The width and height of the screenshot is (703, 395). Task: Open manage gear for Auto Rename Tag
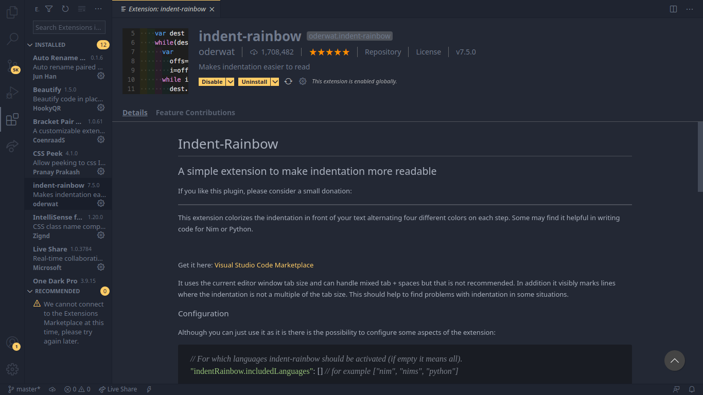pos(101,76)
